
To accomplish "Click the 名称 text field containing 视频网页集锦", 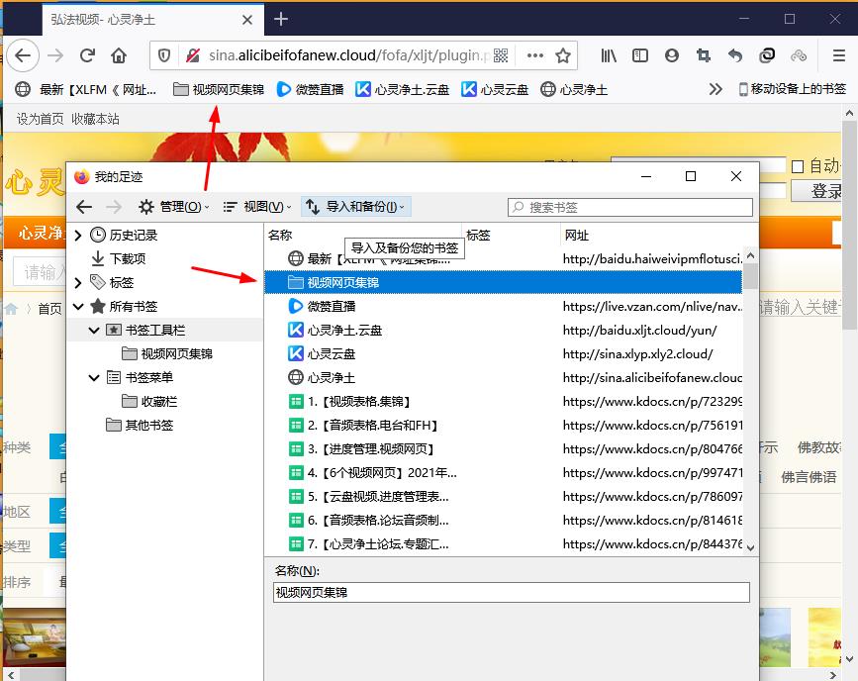I will click(x=511, y=592).
